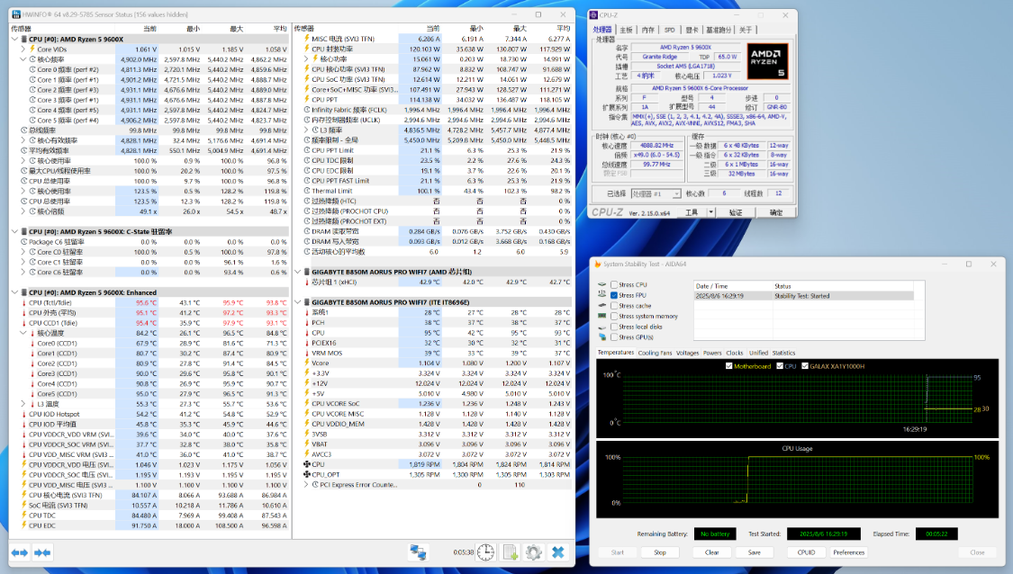
Task: Open the 处理器 #1 selection dropdown
Action: pyautogui.click(x=656, y=193)
